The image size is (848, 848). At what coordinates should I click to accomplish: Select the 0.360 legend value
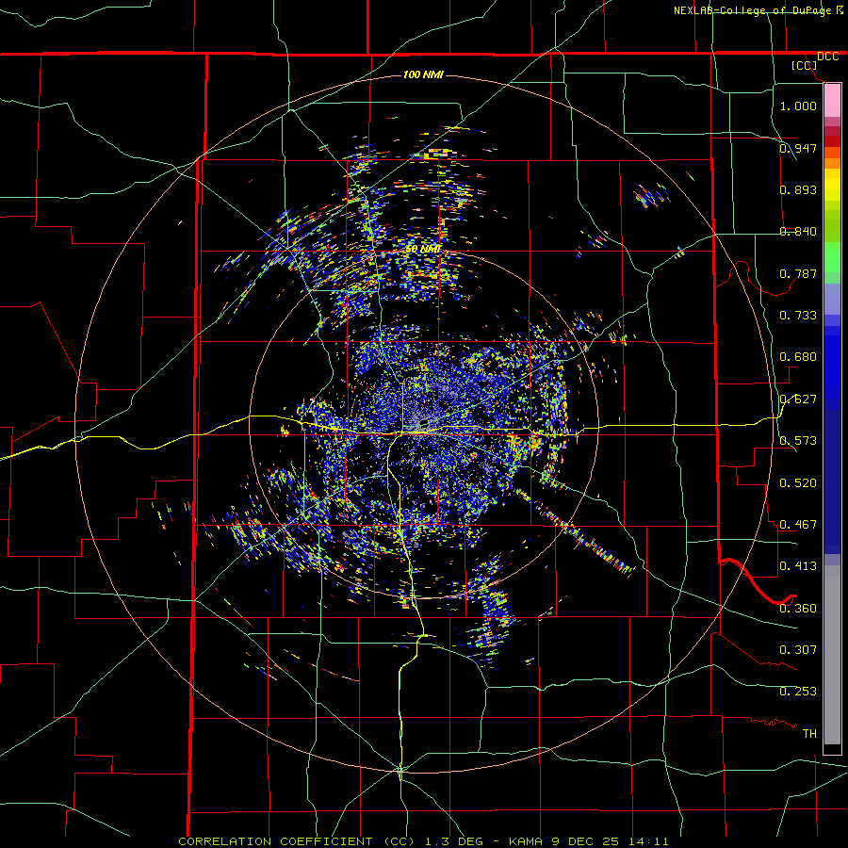click(x=798, y=609)
